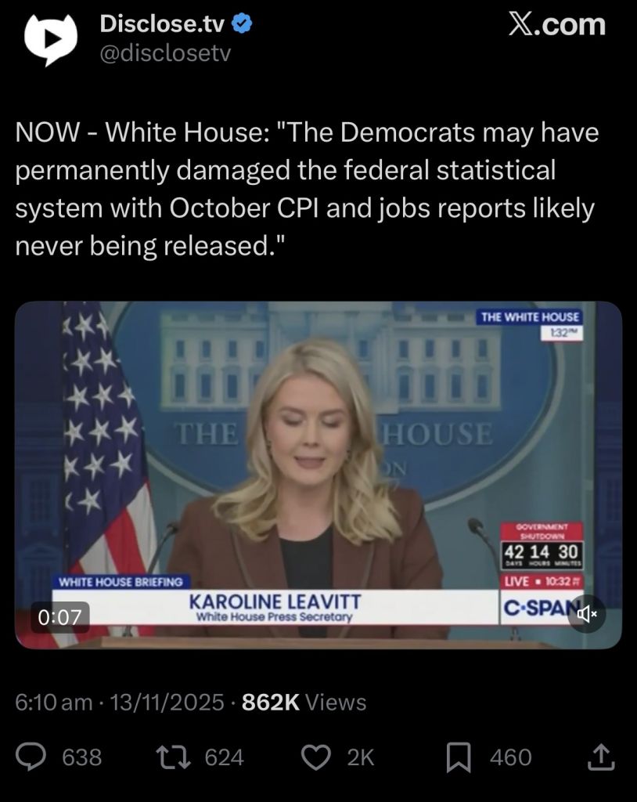This screenshot has width=637, height=802.
Task: Click the X.com watermark text
Action: tap(557, 24)
